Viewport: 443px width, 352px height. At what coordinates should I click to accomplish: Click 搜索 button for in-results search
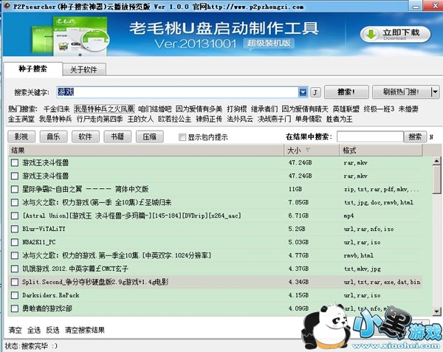point(415,137)
